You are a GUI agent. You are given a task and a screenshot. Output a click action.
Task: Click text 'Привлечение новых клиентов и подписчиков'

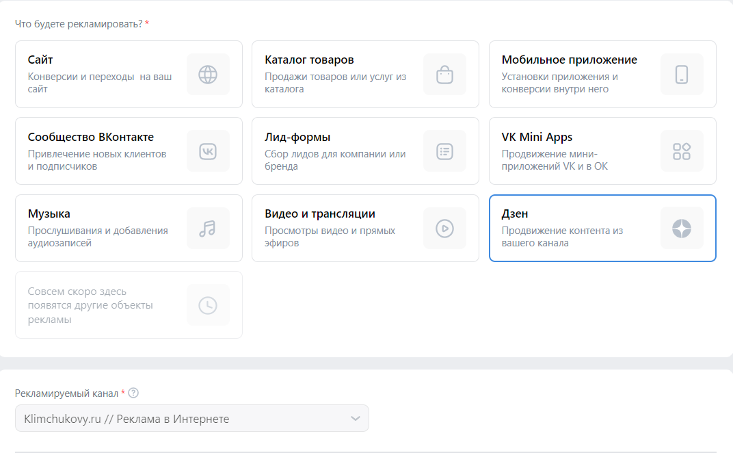(97, 159)
